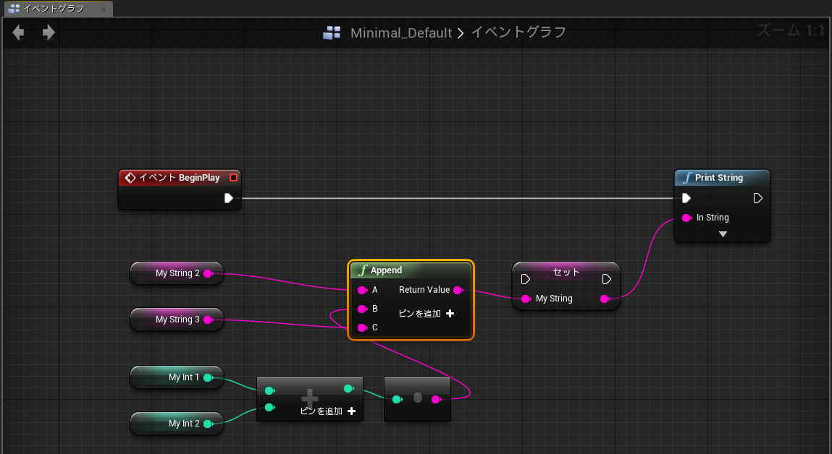Close the イベントグラフ tab
The image size is (832, 454).
pyautogui.click(x=104, y=9)
